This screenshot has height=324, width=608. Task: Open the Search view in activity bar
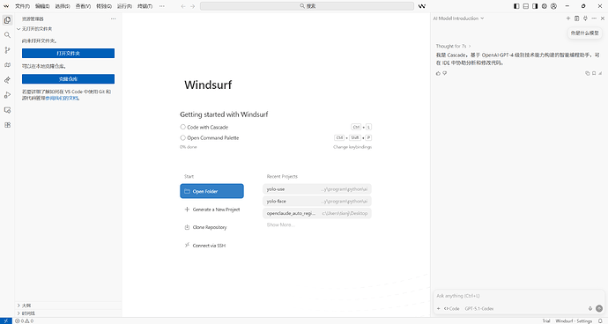[7, 35]
